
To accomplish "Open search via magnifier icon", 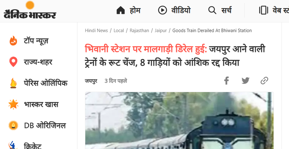I will 212,10.
